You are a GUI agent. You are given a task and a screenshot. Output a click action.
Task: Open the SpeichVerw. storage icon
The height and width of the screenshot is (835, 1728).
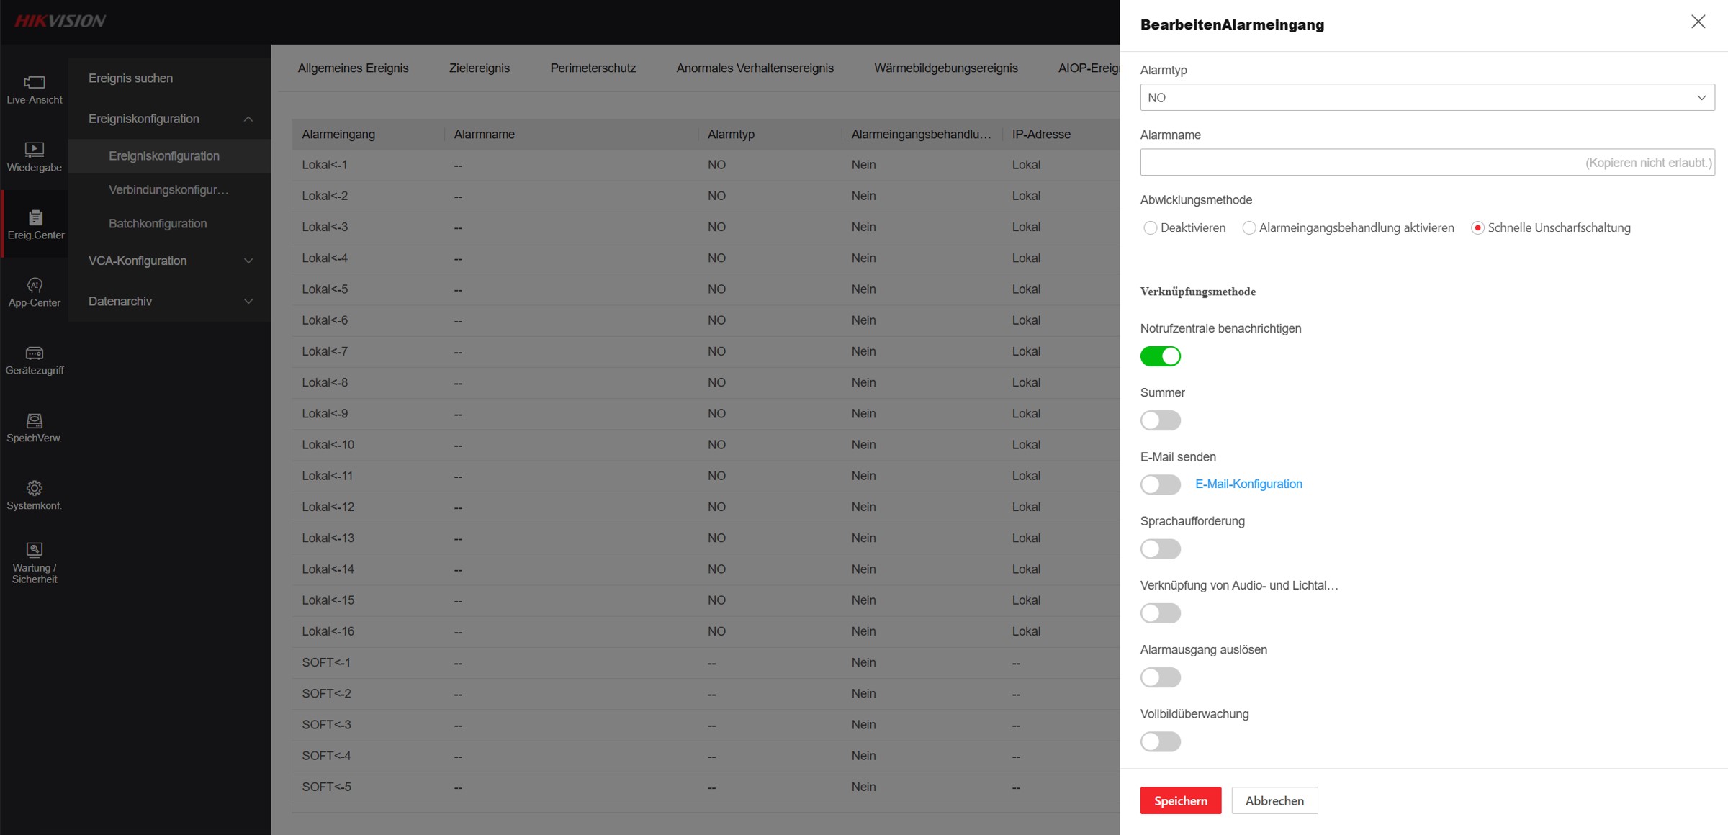[x=34, y=420]
